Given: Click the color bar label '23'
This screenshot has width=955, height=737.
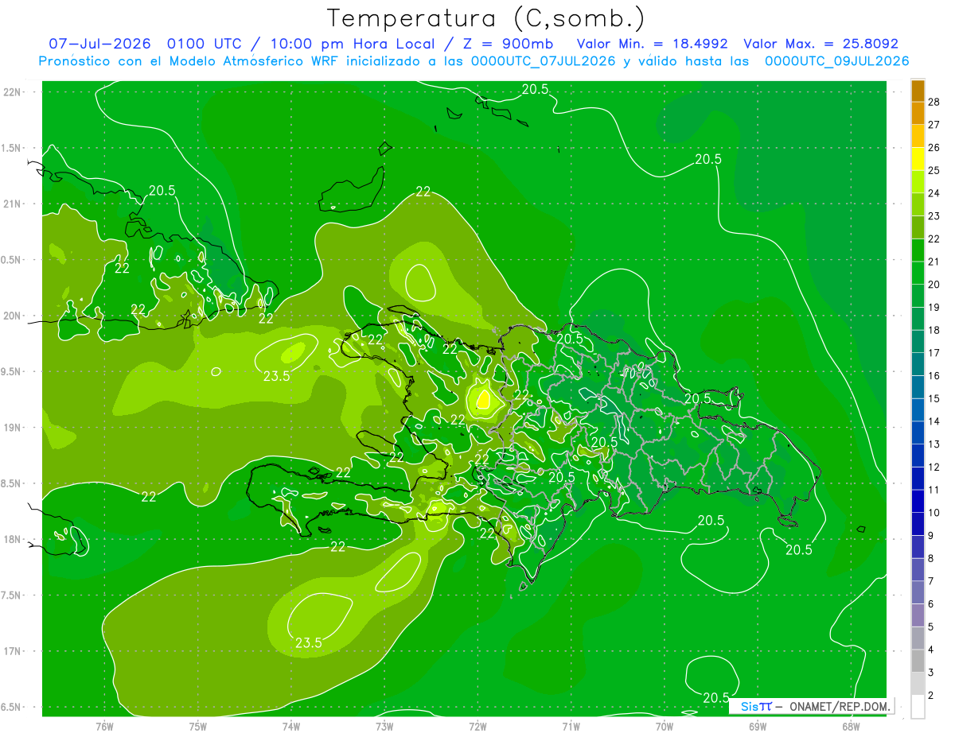Looking at the screenshot, I should [x=934, y=215].
